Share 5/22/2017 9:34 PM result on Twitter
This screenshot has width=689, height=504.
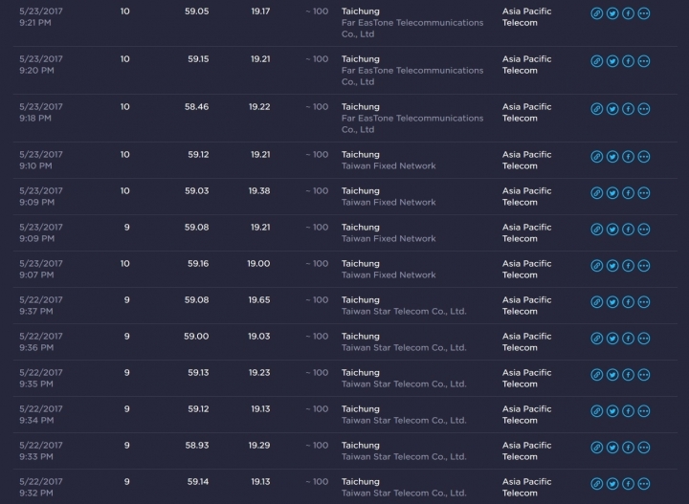(x=612, y=411)
